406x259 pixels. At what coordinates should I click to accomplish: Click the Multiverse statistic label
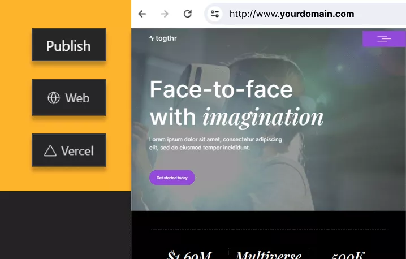pyautogui.click(x=269, y=255)
